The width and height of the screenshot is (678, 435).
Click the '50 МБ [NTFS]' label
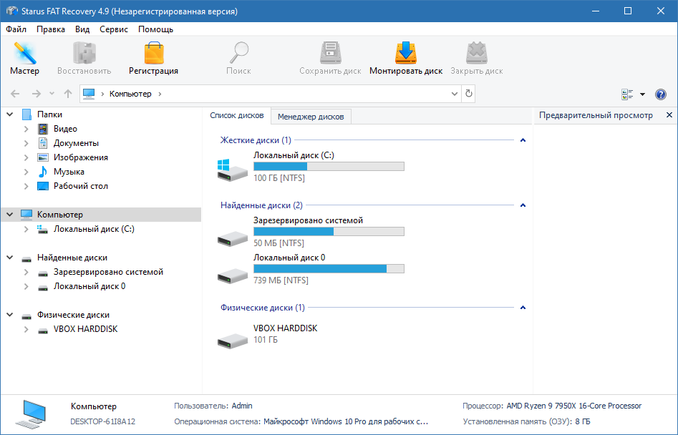point(279,243)
